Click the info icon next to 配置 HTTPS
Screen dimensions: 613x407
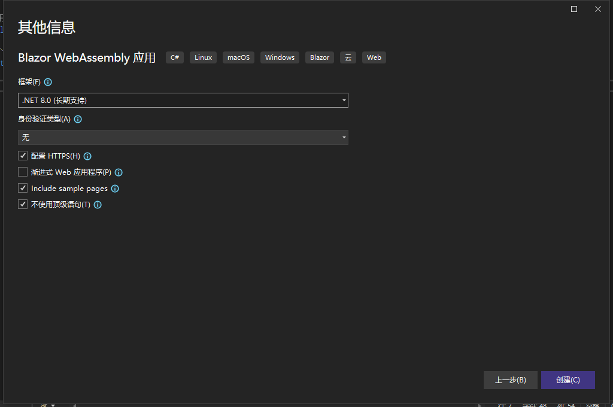87,156
